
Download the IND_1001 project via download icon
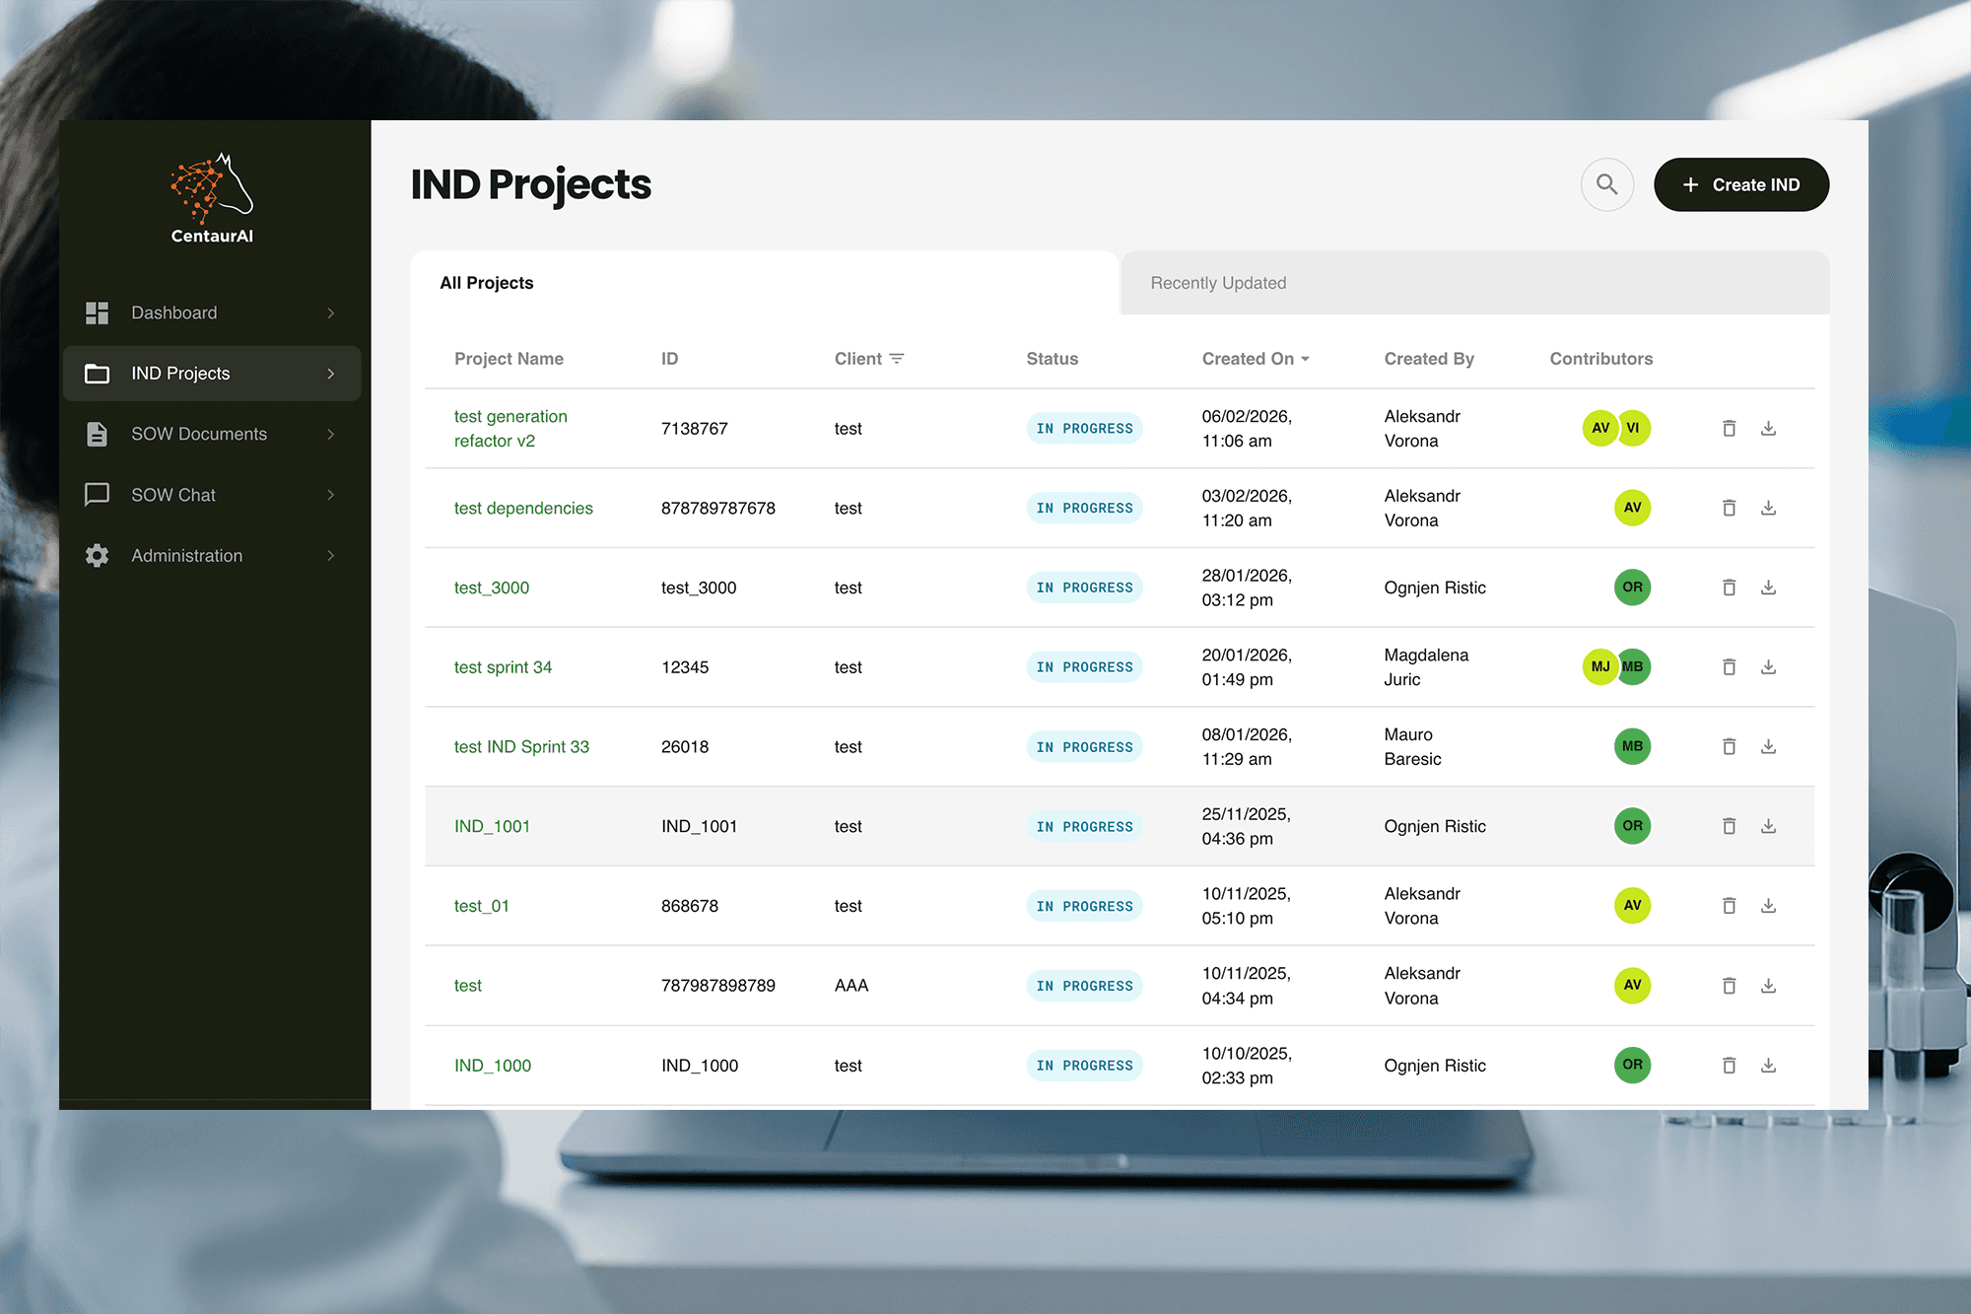click(1768, 826)
